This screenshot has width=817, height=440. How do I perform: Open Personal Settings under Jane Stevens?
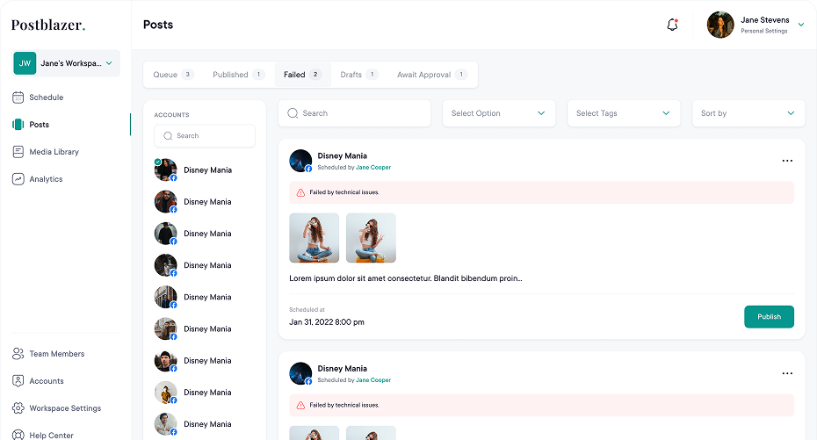(x=764, y=32)
